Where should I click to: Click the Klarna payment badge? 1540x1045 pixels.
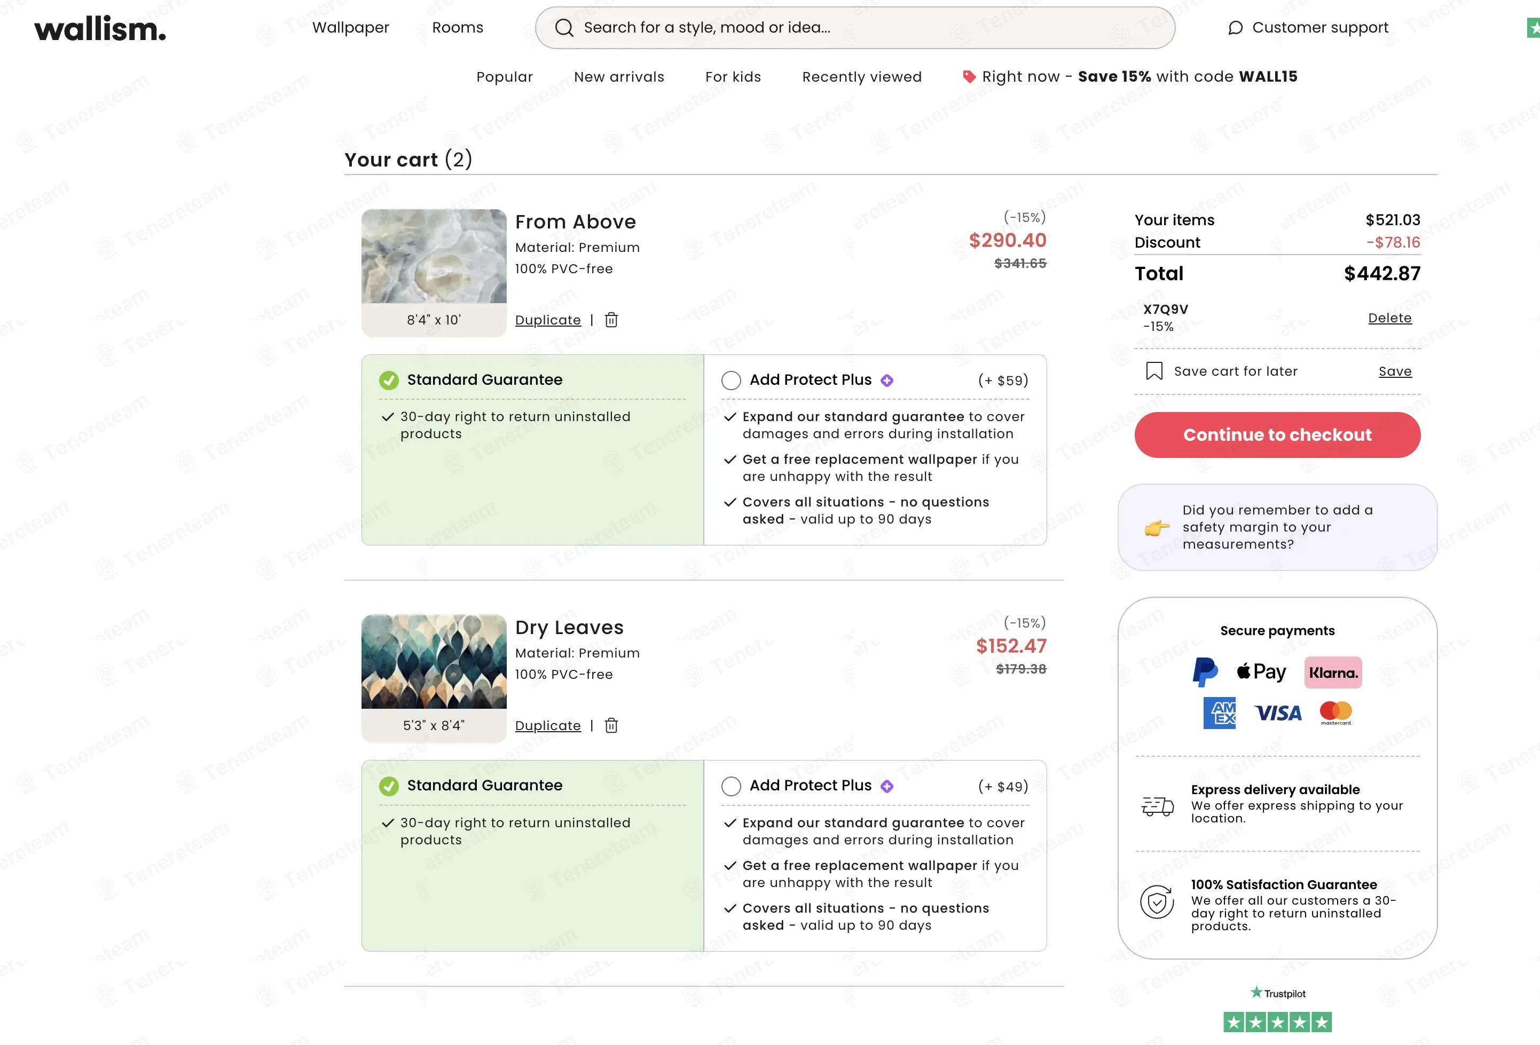click(x=1333, y=673)
